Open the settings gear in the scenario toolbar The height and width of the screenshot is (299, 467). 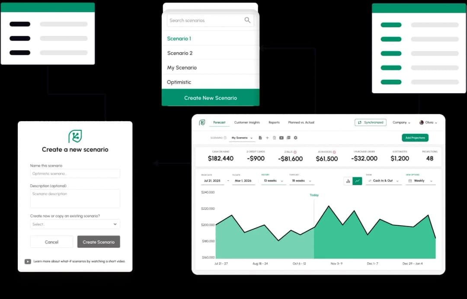click(x=295, y=138)
